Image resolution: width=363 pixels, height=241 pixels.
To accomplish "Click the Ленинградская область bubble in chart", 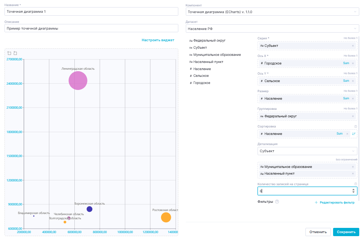I will coord(78,81).
